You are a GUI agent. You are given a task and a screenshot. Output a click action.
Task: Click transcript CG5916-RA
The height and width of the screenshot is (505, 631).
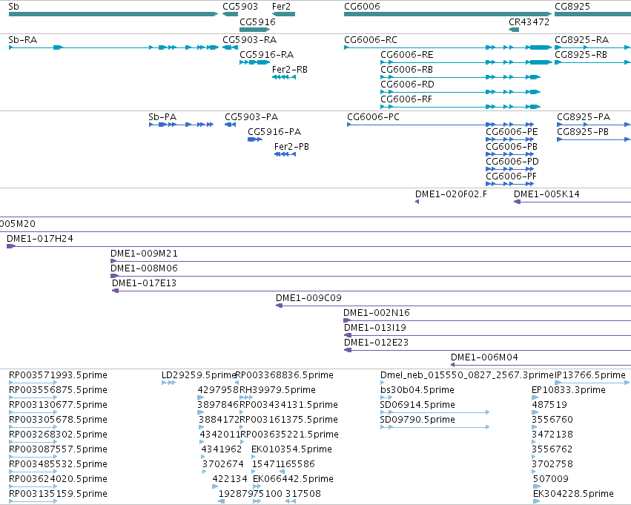coord(266,55)
